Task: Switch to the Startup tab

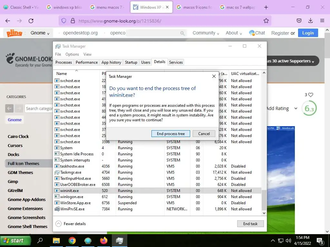Action: click(x=131, y=62)
